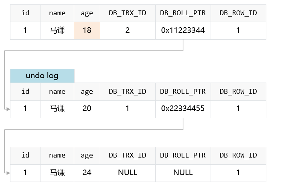Select the blue undo log label
The image size is (282, 192).
click(42, 76)
